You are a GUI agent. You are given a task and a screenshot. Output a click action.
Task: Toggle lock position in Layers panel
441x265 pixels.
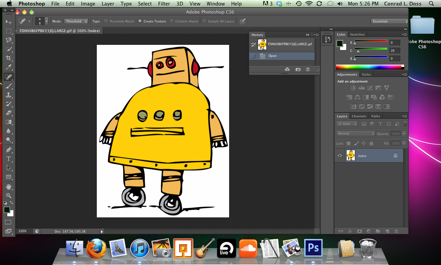click(363, 143)
